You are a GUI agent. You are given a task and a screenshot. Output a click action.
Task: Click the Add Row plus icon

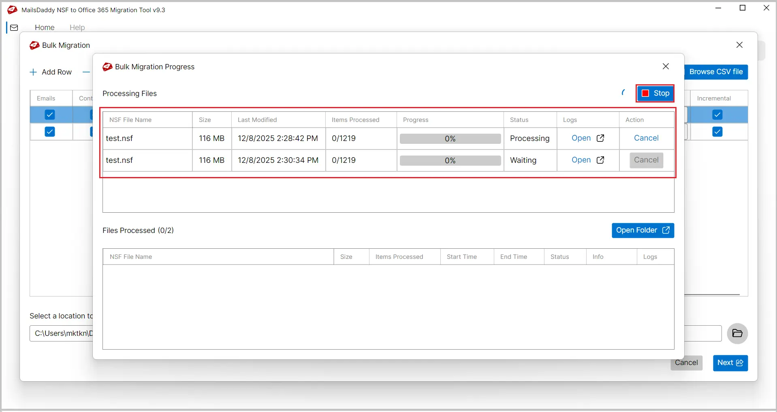coord(32,72)
